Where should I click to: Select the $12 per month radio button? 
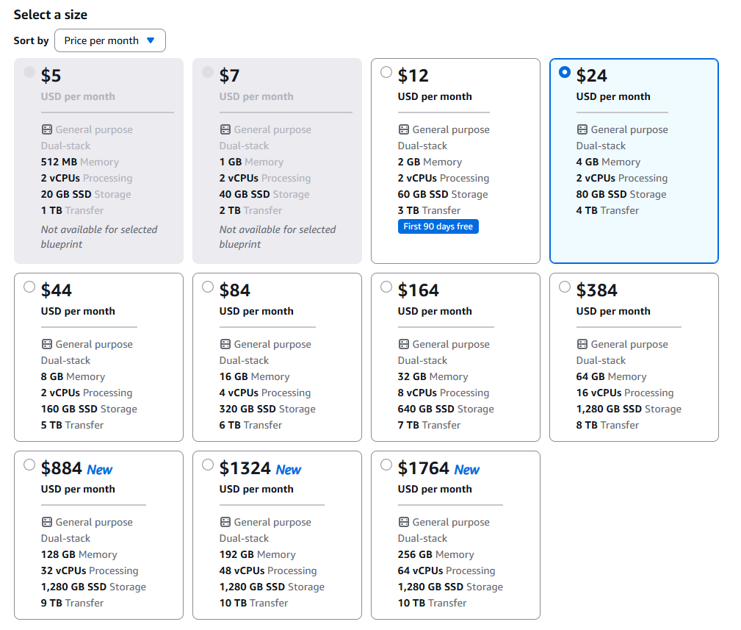386,72
